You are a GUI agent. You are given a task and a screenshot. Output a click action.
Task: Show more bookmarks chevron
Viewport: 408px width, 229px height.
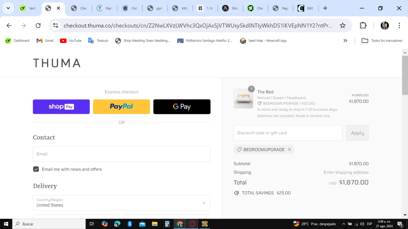click(345, 41)
